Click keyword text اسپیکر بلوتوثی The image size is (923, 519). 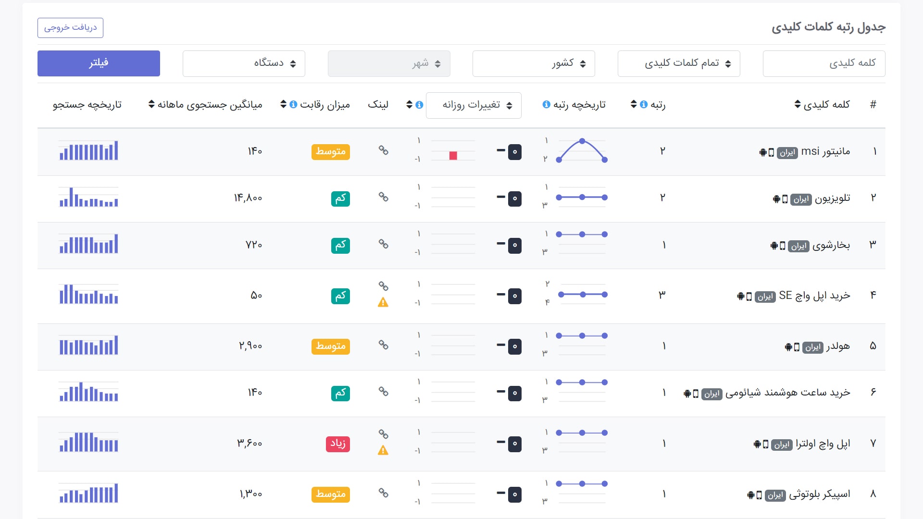pyautogui.click(x=820, y=494)
